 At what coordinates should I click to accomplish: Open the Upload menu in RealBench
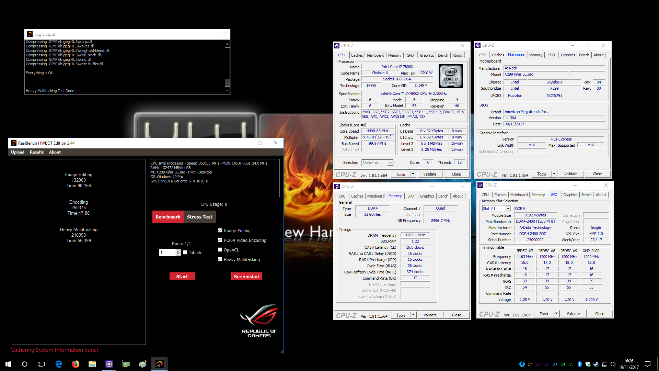click(18, 152)
